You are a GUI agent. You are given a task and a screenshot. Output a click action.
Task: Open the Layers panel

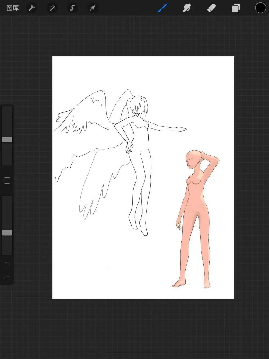click(x=236, y=8)
